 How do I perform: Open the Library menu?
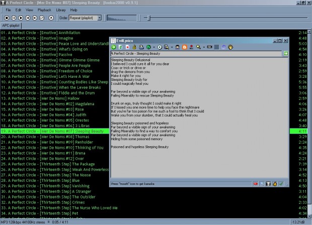[x=61, y=10]
